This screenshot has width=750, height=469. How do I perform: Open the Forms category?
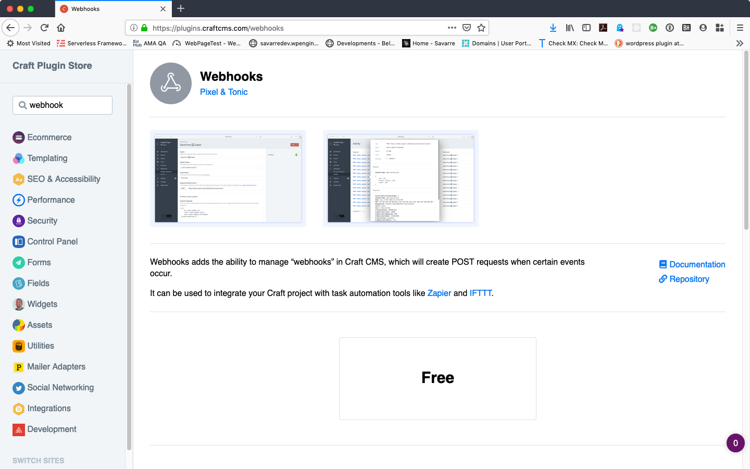coord(32,263)
